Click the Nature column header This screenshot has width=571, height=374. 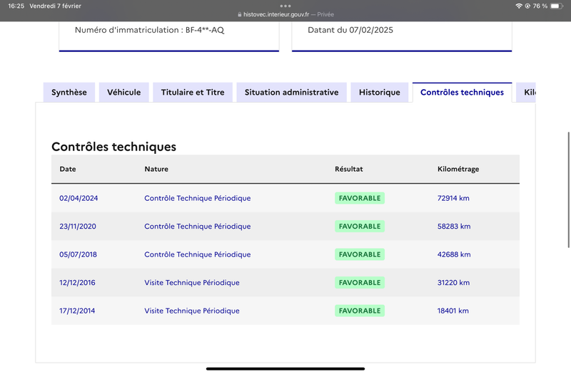click(x=156, y=169)
